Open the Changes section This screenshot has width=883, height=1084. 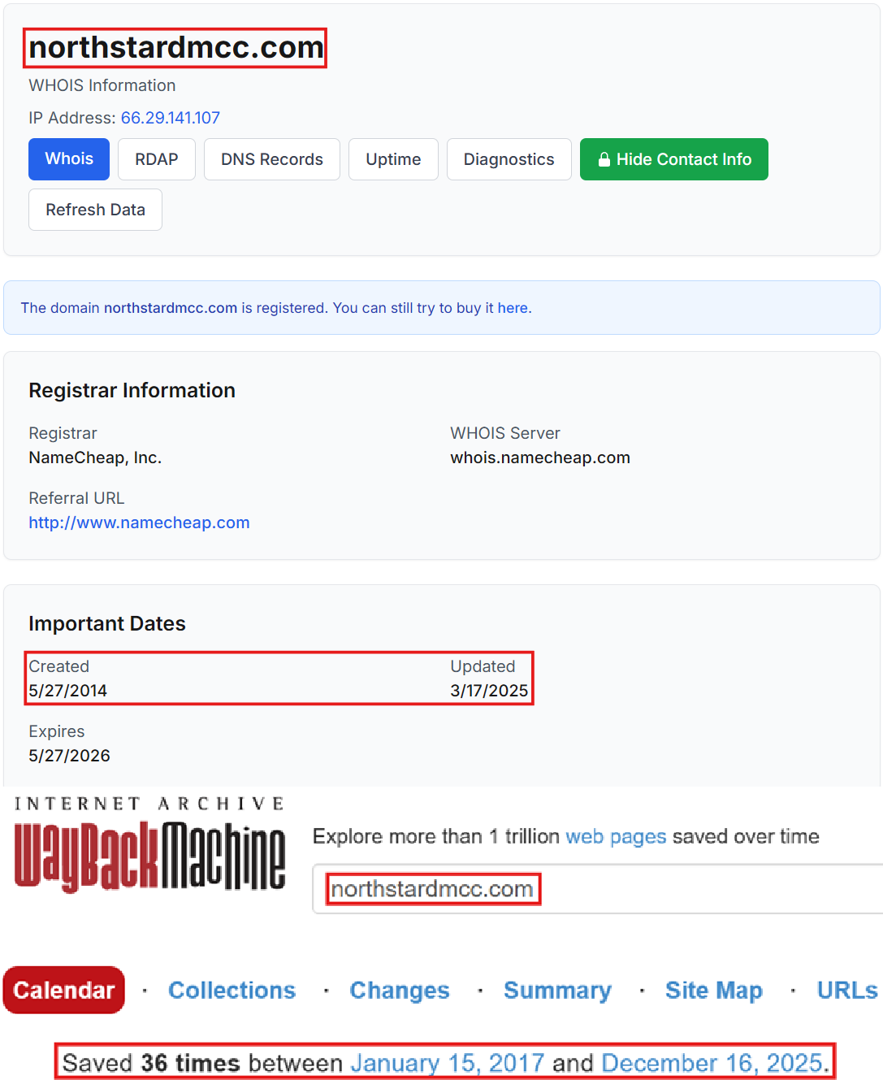click(x=399, y=990)
